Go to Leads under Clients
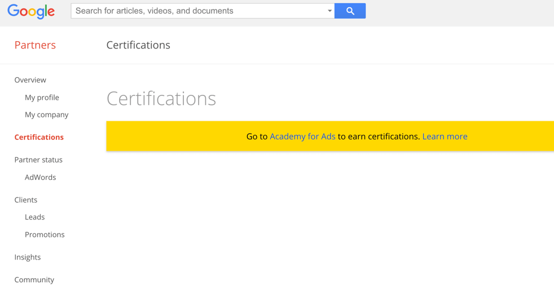The image size is (554, 290). click(34, 217)
